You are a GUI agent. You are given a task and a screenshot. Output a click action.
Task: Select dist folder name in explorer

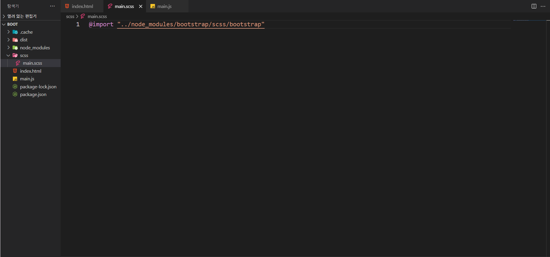24,40
